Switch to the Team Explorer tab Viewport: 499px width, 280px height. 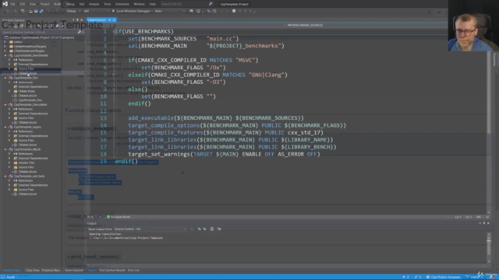tap(74, 271)
